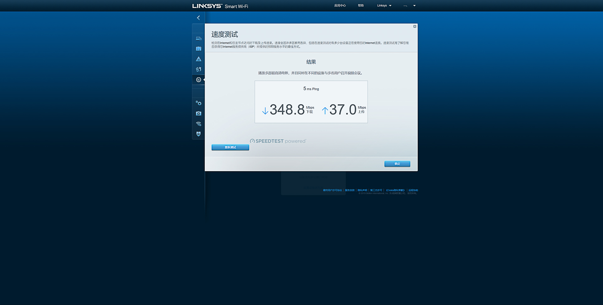This screenshot has width=603, height=305.
Task: Click the 重新测试 retest button
Action: 230,147
